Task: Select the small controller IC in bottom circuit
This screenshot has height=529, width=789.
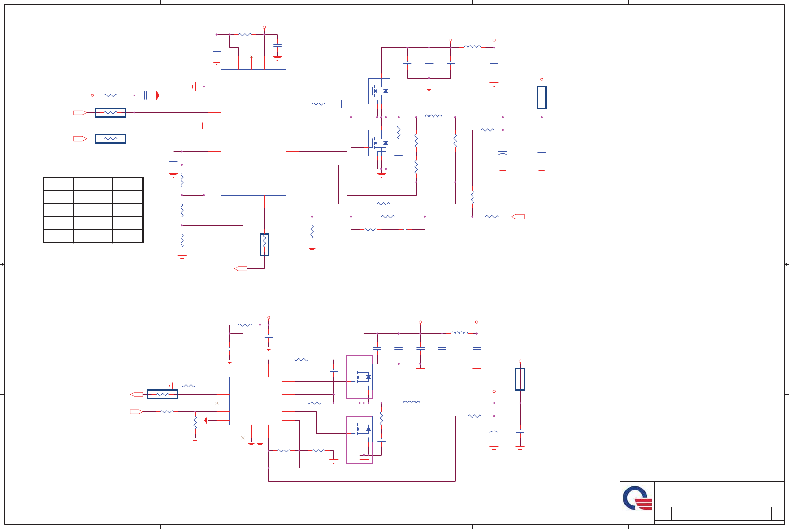Action: pyautogui.click(x=256, y=401)
